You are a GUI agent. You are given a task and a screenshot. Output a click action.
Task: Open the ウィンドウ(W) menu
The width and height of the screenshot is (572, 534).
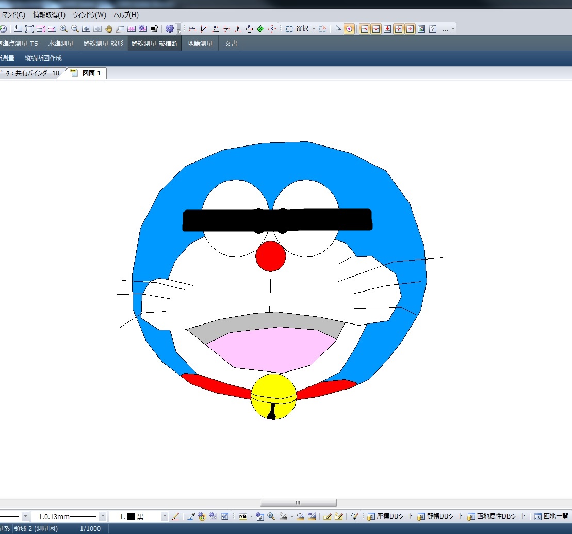tap(89, 15)
